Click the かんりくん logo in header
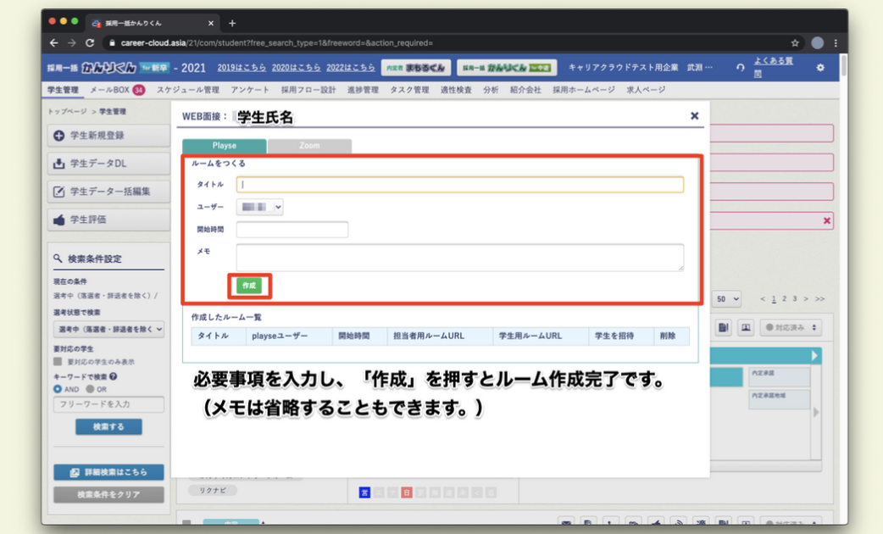 tap(108, 68)
